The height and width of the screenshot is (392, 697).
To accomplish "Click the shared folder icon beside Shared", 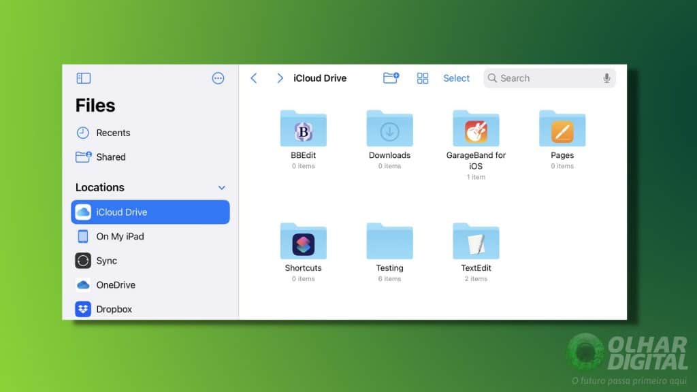I will pos(83,157).
